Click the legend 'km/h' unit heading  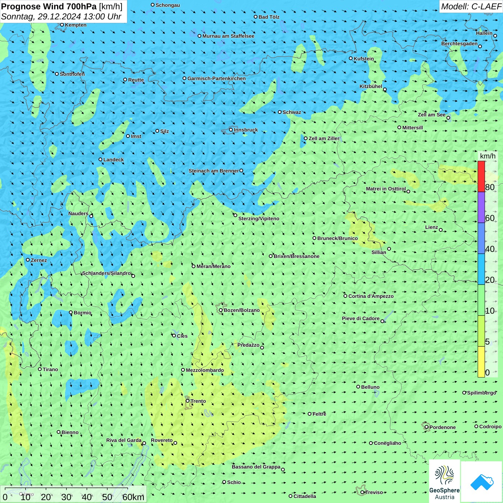488,156
